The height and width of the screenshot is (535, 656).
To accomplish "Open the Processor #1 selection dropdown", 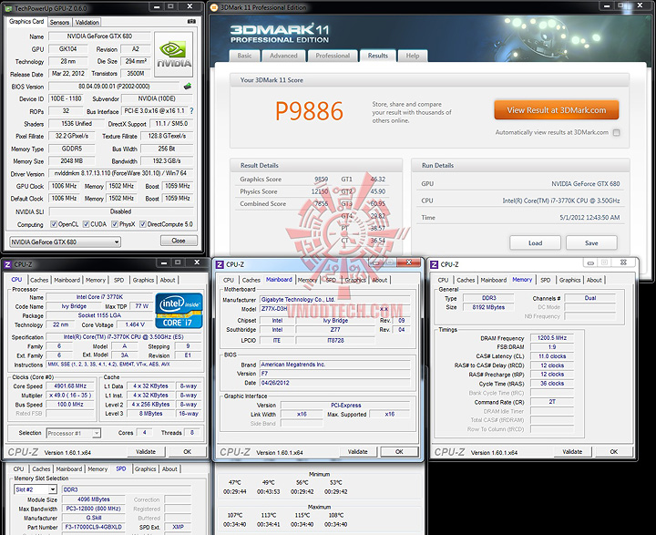I will point(73,433).
